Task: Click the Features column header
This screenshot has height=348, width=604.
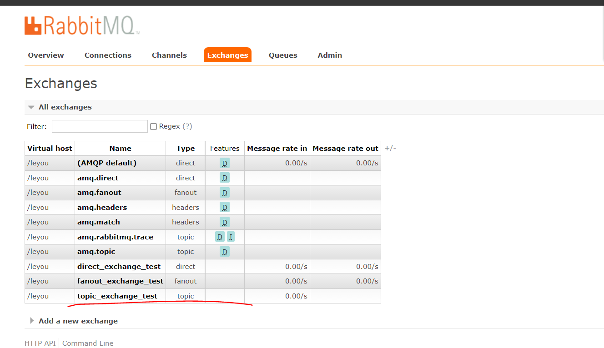Action: (225, 149)
